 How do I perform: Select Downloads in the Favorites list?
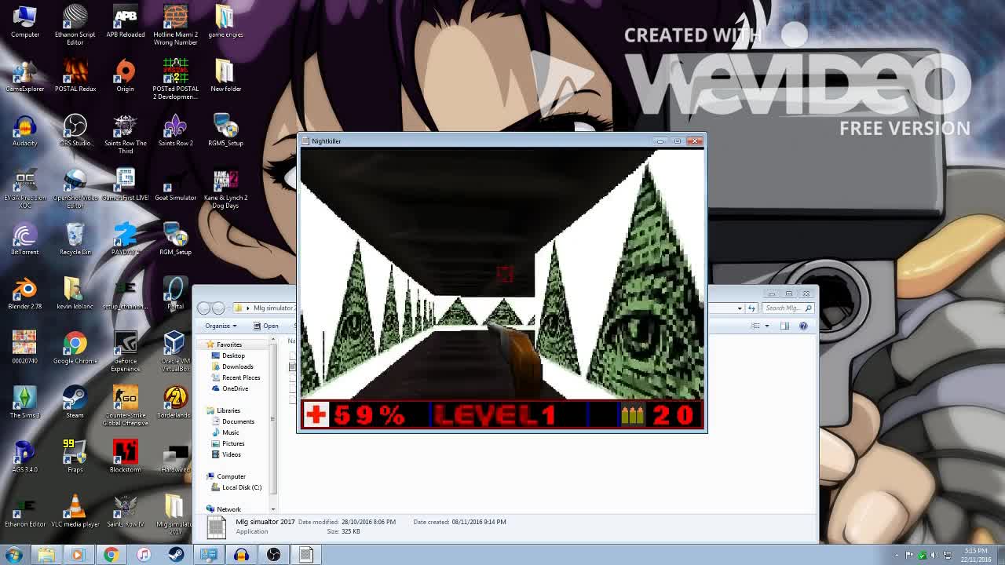[x=237, y=366]
